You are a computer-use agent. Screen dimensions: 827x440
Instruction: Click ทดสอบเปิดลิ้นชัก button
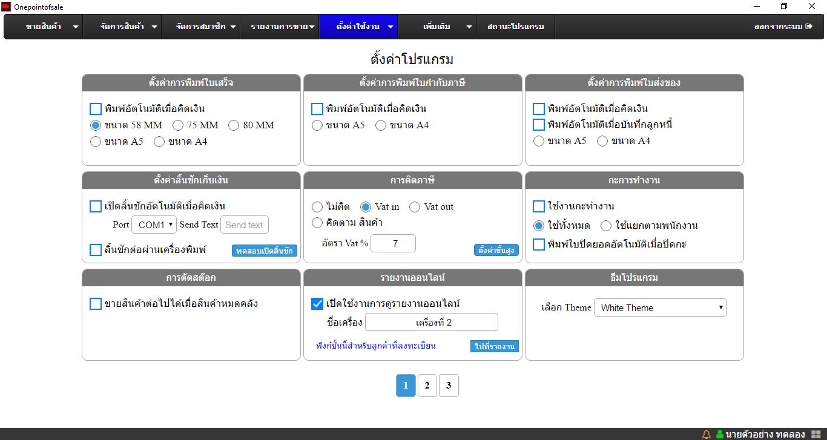pyautogui.click(x=265, y=251)
